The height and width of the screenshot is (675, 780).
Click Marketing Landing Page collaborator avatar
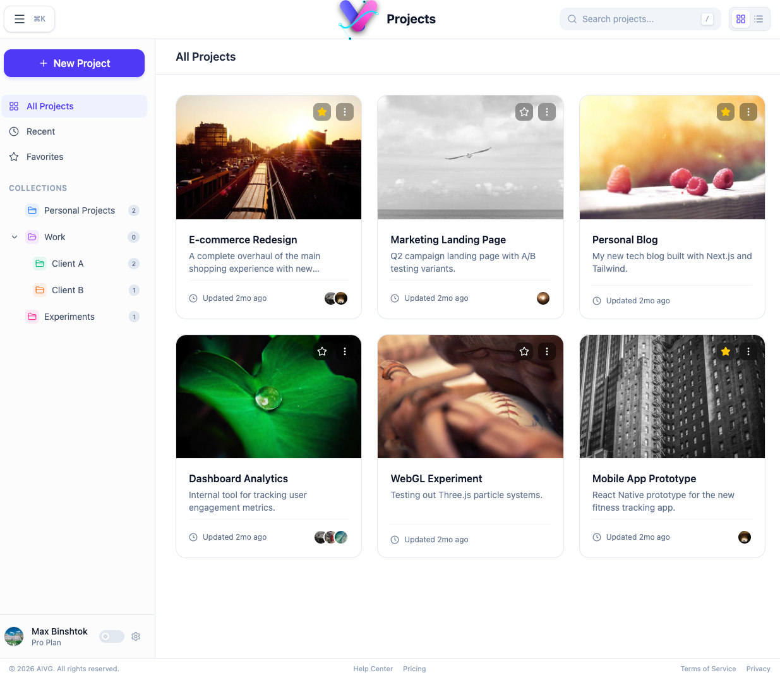543,298
